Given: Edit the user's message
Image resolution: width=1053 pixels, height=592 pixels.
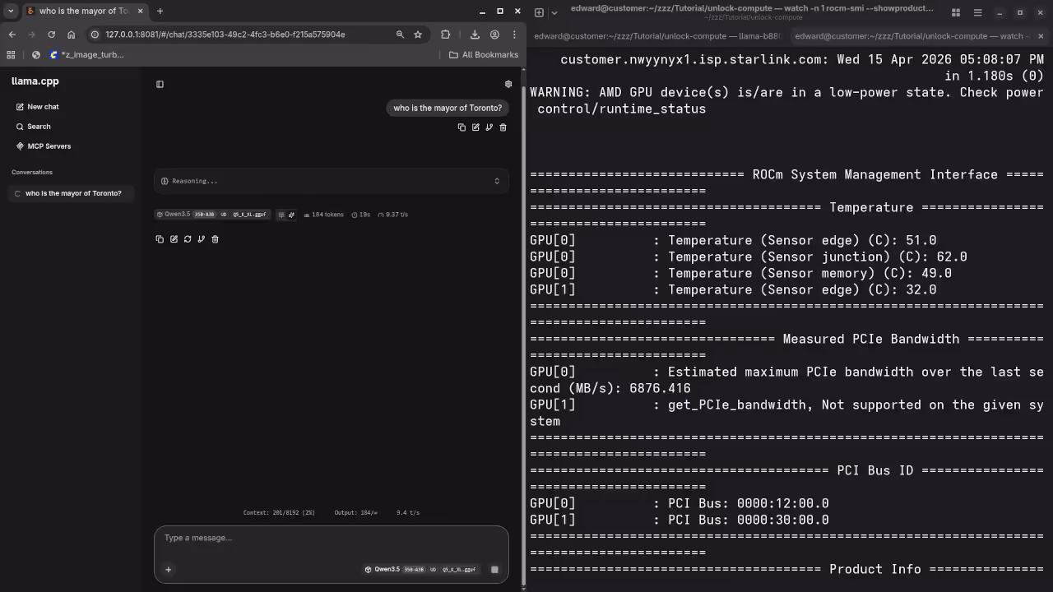Looking at the screenshot, I should pos(475,127).
